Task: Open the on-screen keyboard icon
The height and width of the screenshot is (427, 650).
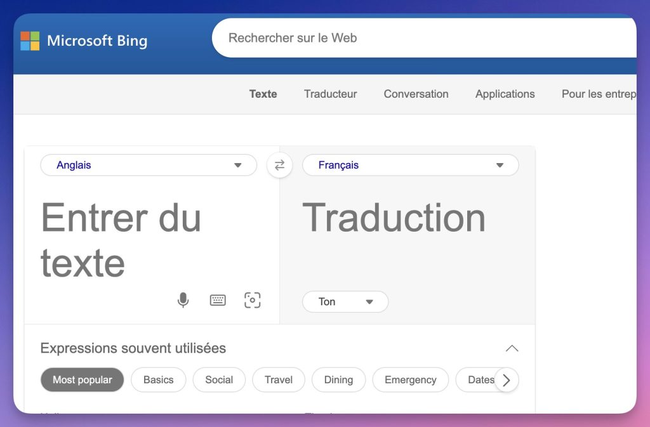Action: pyautogui.click(x=218, y=299)
